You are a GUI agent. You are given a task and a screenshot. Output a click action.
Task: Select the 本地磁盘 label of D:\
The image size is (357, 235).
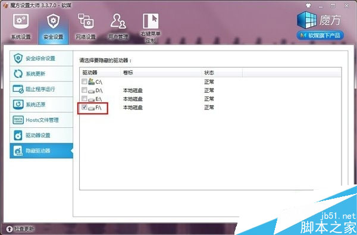[133, 90]
